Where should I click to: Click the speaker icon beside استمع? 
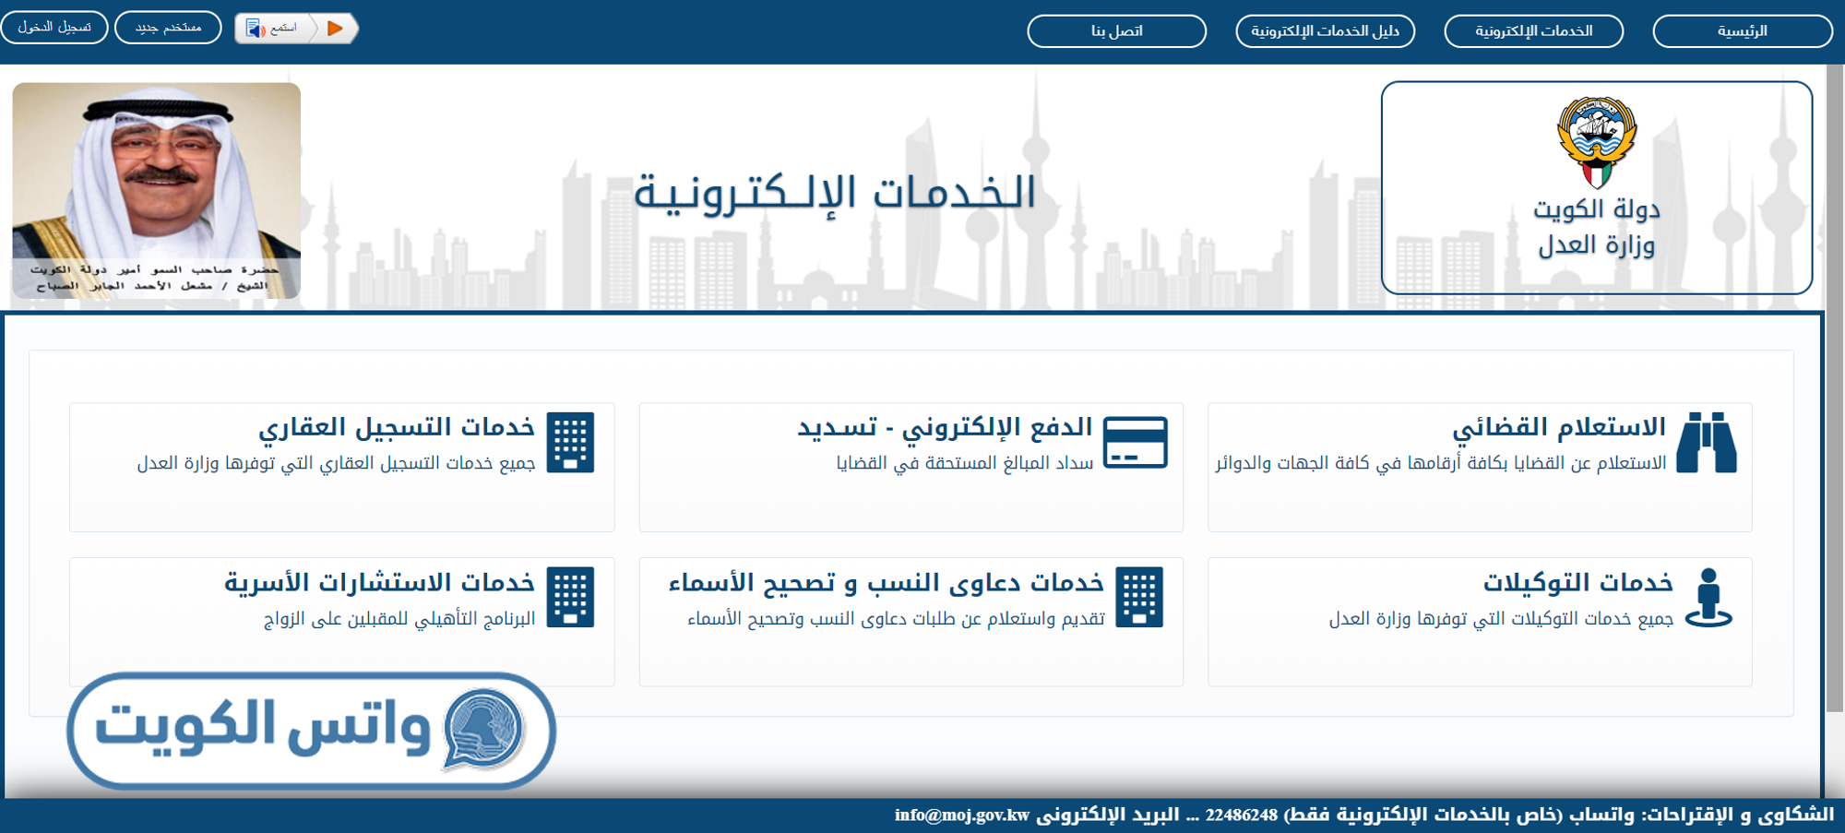pyautogui.click(x=256, y=29)
